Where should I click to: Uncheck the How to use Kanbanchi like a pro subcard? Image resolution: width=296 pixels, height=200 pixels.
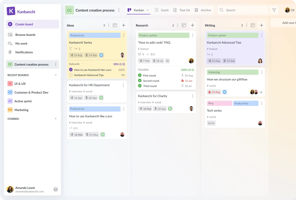pyautogui.click(x=71, y=69)
